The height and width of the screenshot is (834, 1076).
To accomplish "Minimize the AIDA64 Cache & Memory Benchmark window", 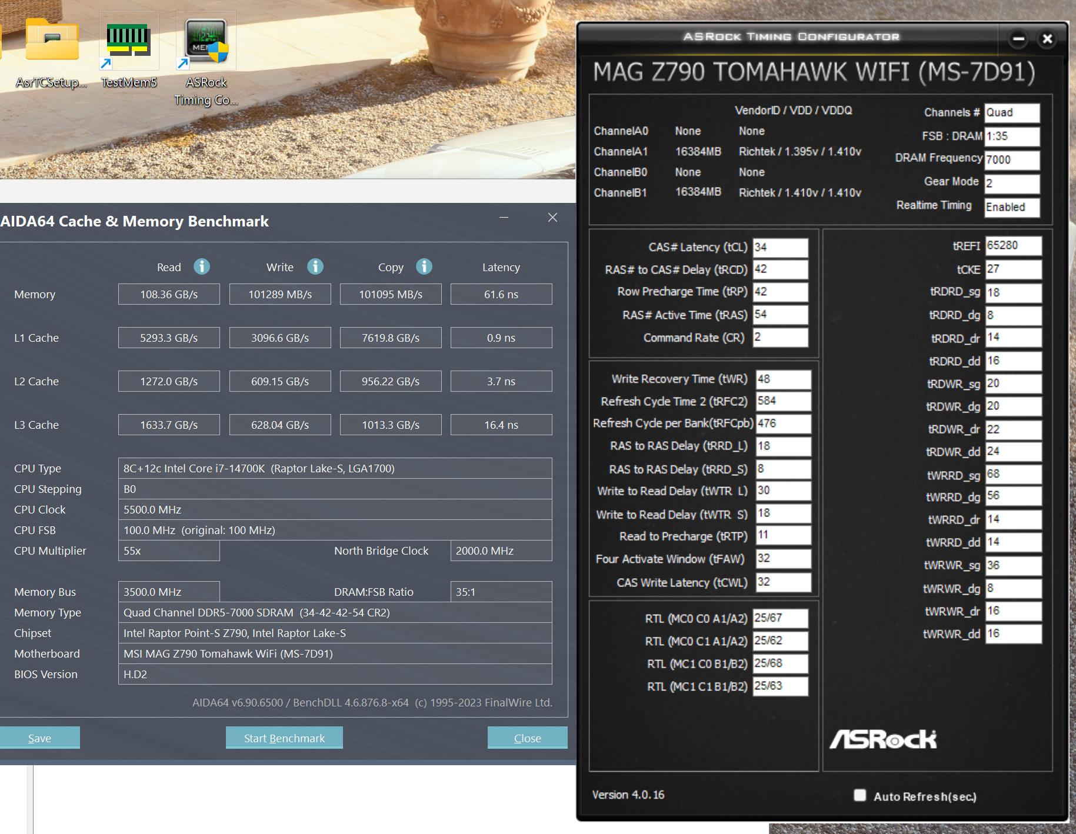I will tap(504, 218).
